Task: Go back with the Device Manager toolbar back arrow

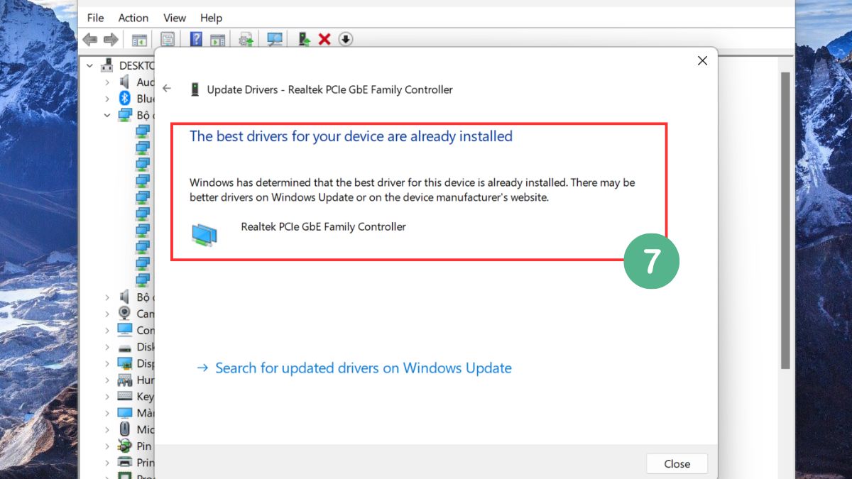Action: 89,40
